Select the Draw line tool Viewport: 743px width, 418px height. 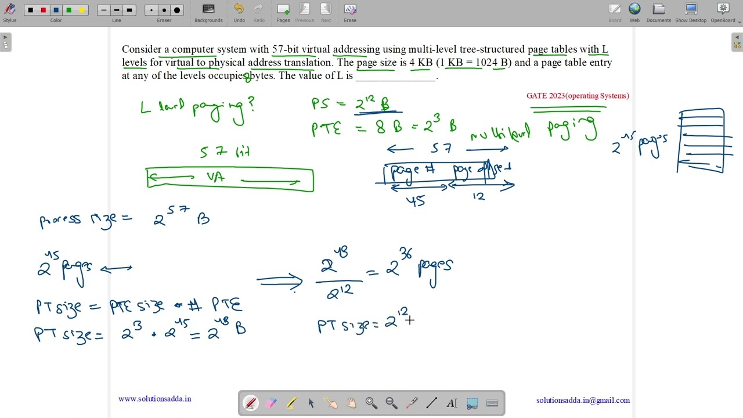(432, 403)
